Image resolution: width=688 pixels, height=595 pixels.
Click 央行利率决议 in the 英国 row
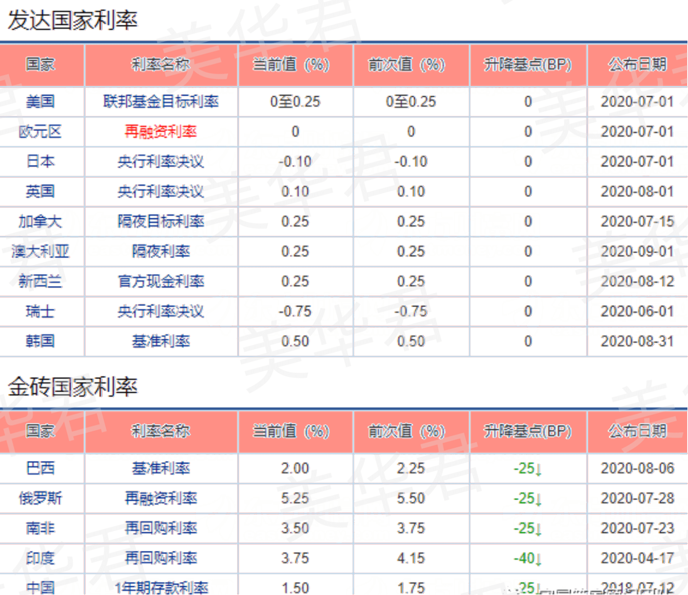point(161,192)
